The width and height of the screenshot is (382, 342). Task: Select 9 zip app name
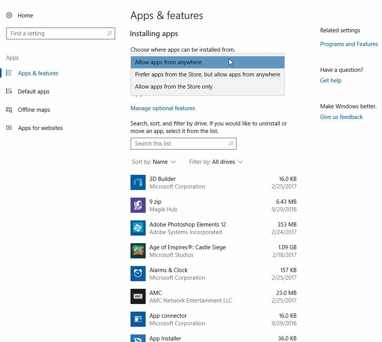click(x=156, y=202)
